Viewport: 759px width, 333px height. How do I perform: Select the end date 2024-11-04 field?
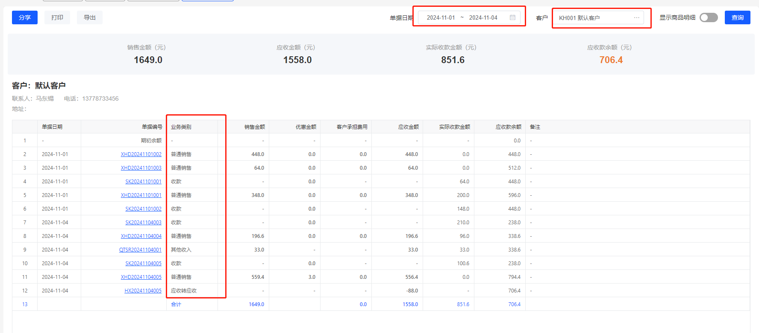(483, 17)
